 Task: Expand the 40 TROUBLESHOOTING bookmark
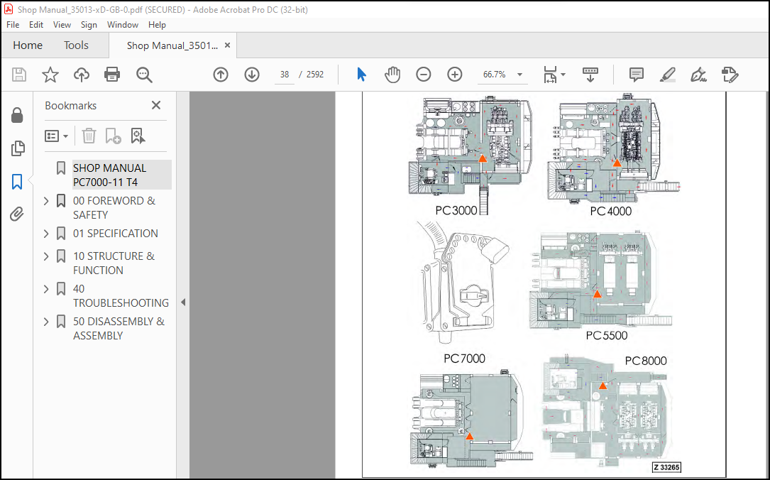coord(46,289)
